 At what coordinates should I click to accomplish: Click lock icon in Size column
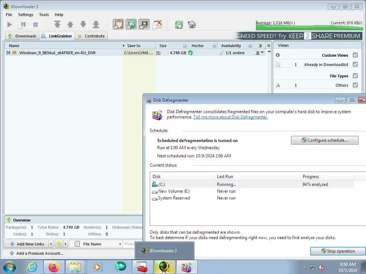(x=185, y=46)
